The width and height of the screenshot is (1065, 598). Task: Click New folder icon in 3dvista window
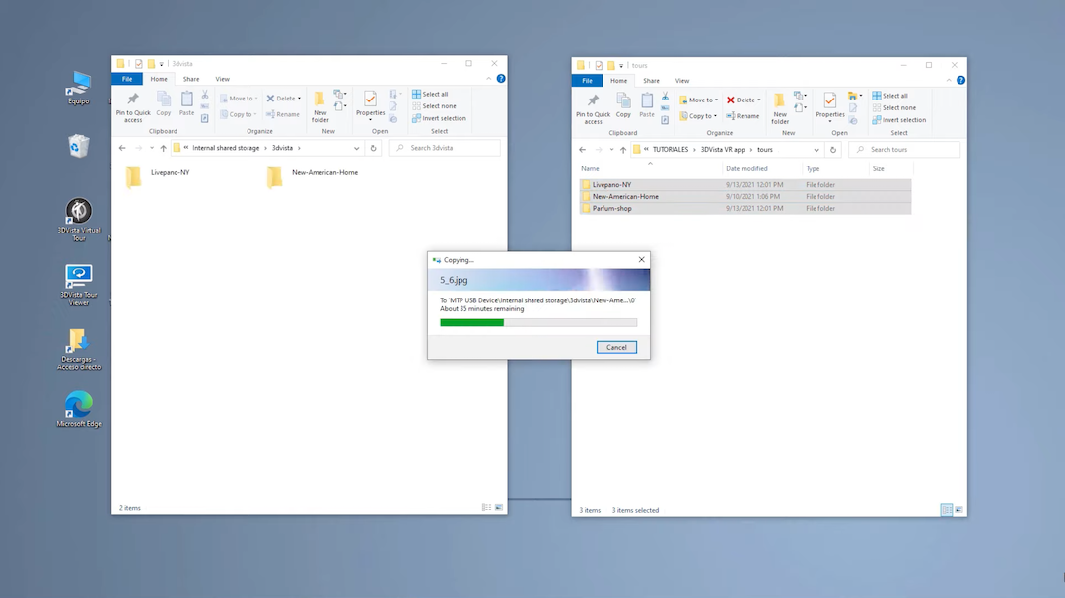[319, 103]
